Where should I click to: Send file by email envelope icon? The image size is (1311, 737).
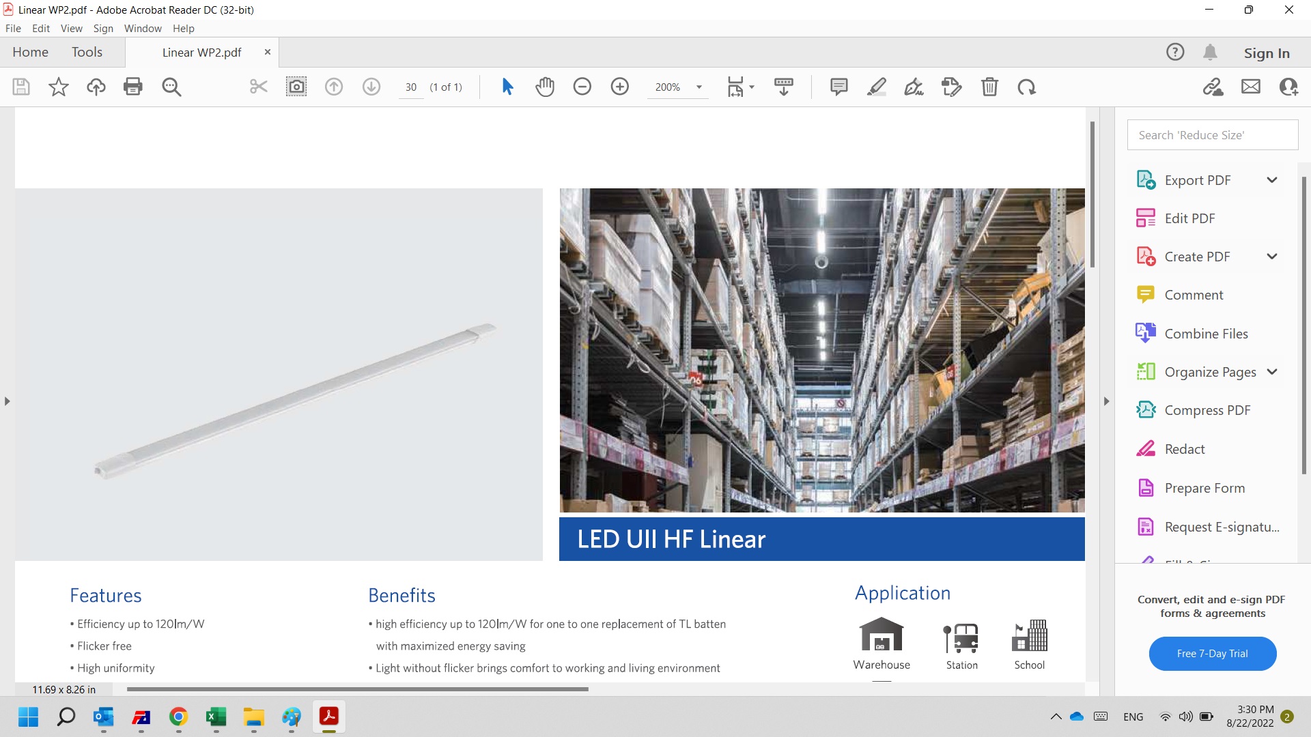click(1251, 87)
